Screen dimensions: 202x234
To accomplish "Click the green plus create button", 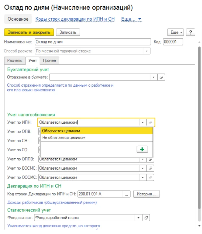I will point(142,149).
